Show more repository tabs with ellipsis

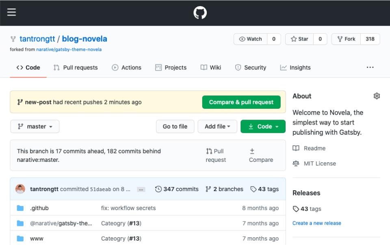[x=370, y=67]
